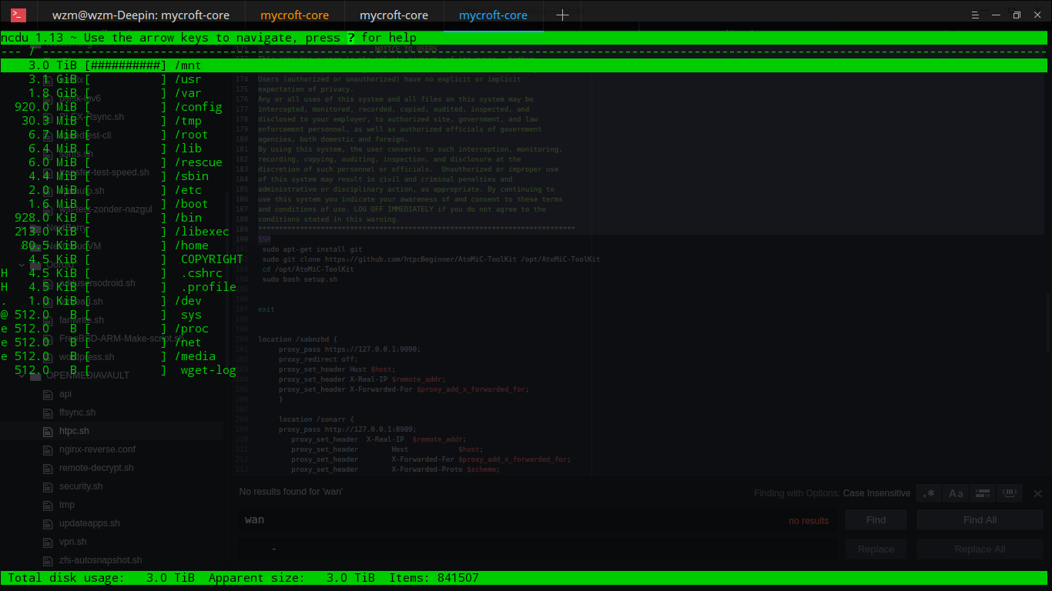This screenshot has width=1052, height=591.
Task: Open a new terminal tab with plus icon
Action: (563, 15)
